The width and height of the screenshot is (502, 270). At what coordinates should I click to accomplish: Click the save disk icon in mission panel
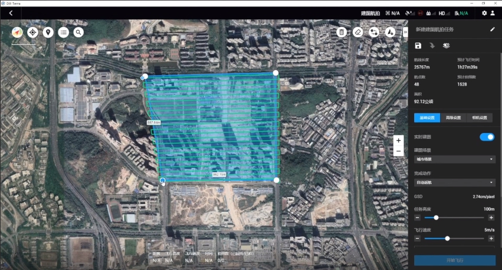click(418, 46)
